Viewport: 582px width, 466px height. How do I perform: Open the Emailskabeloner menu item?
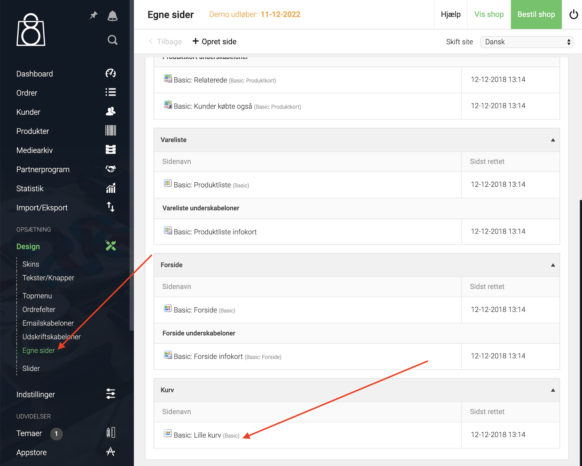pyautogui.click(x=48, y=323)
